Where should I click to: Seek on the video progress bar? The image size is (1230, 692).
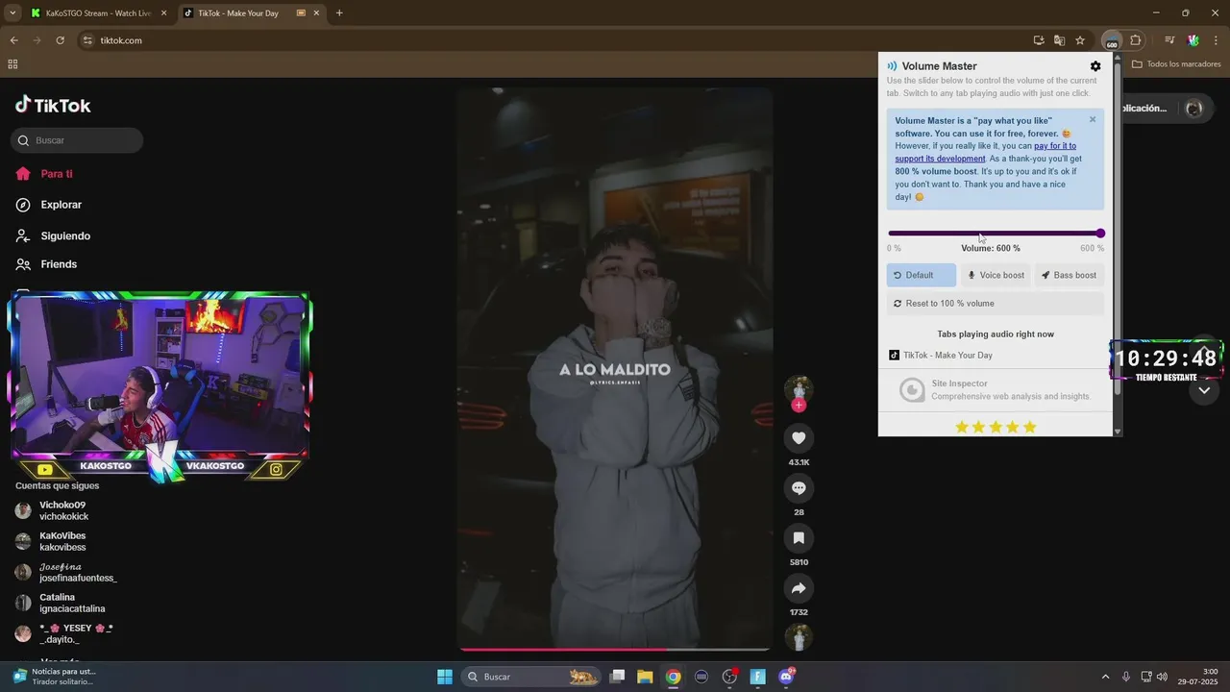point(615,650)
